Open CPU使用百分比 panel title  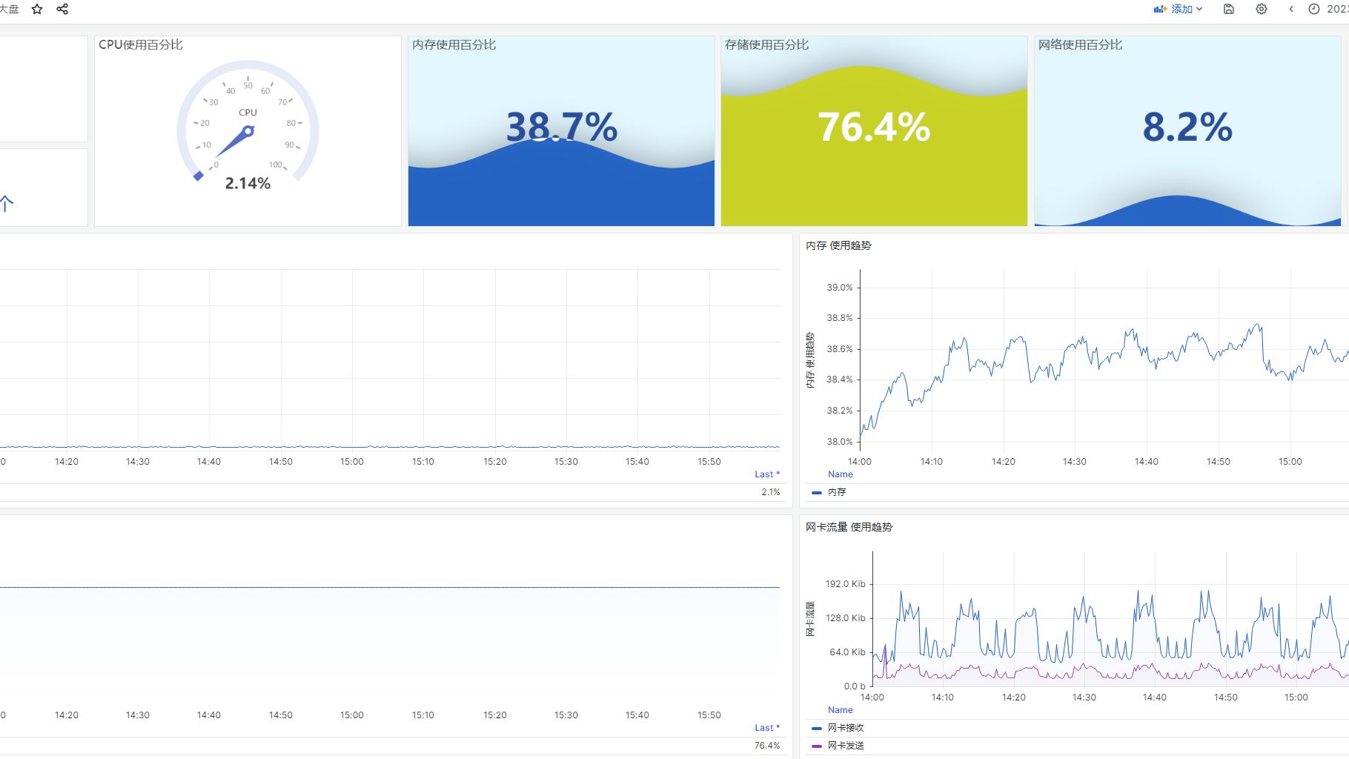[141, 44]
